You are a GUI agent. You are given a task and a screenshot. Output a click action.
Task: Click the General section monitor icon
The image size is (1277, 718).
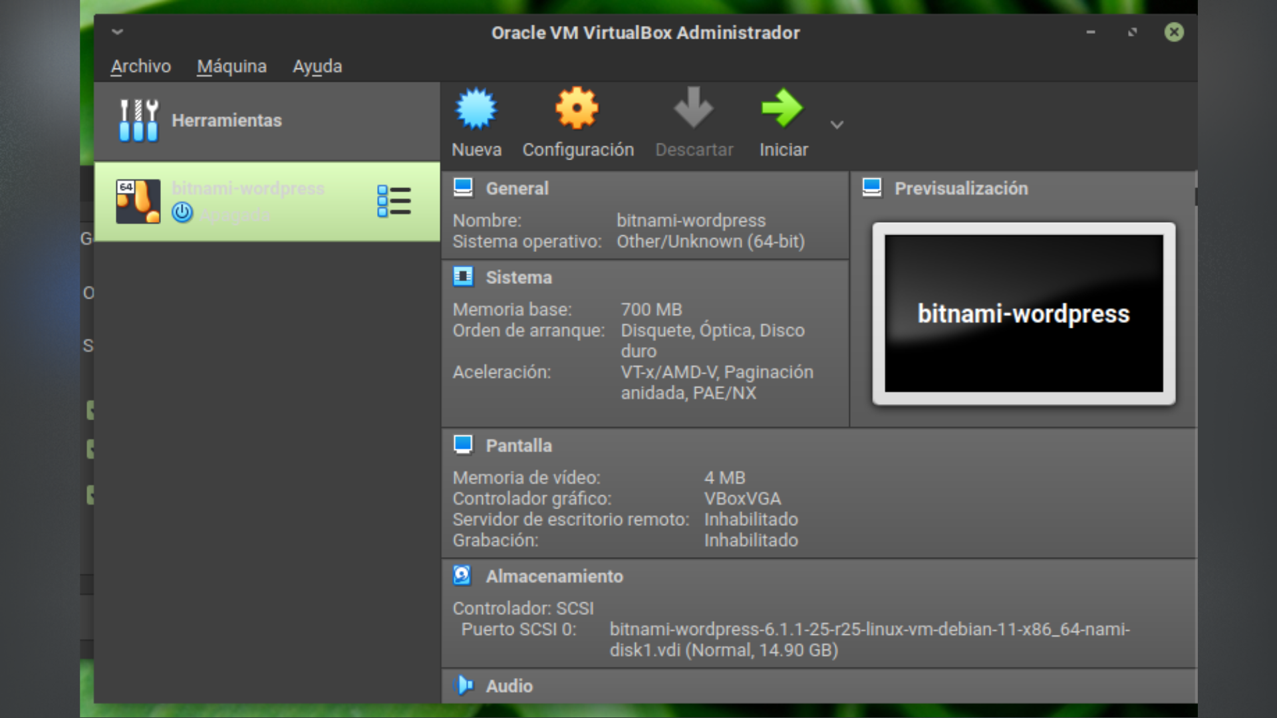(463, 188)
